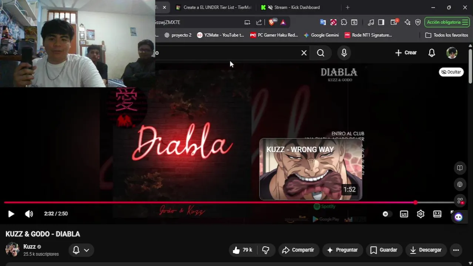Click the KUZZ & GODO - DIABLA title
Screen dimensions: 473x266
tap(43, 234)
